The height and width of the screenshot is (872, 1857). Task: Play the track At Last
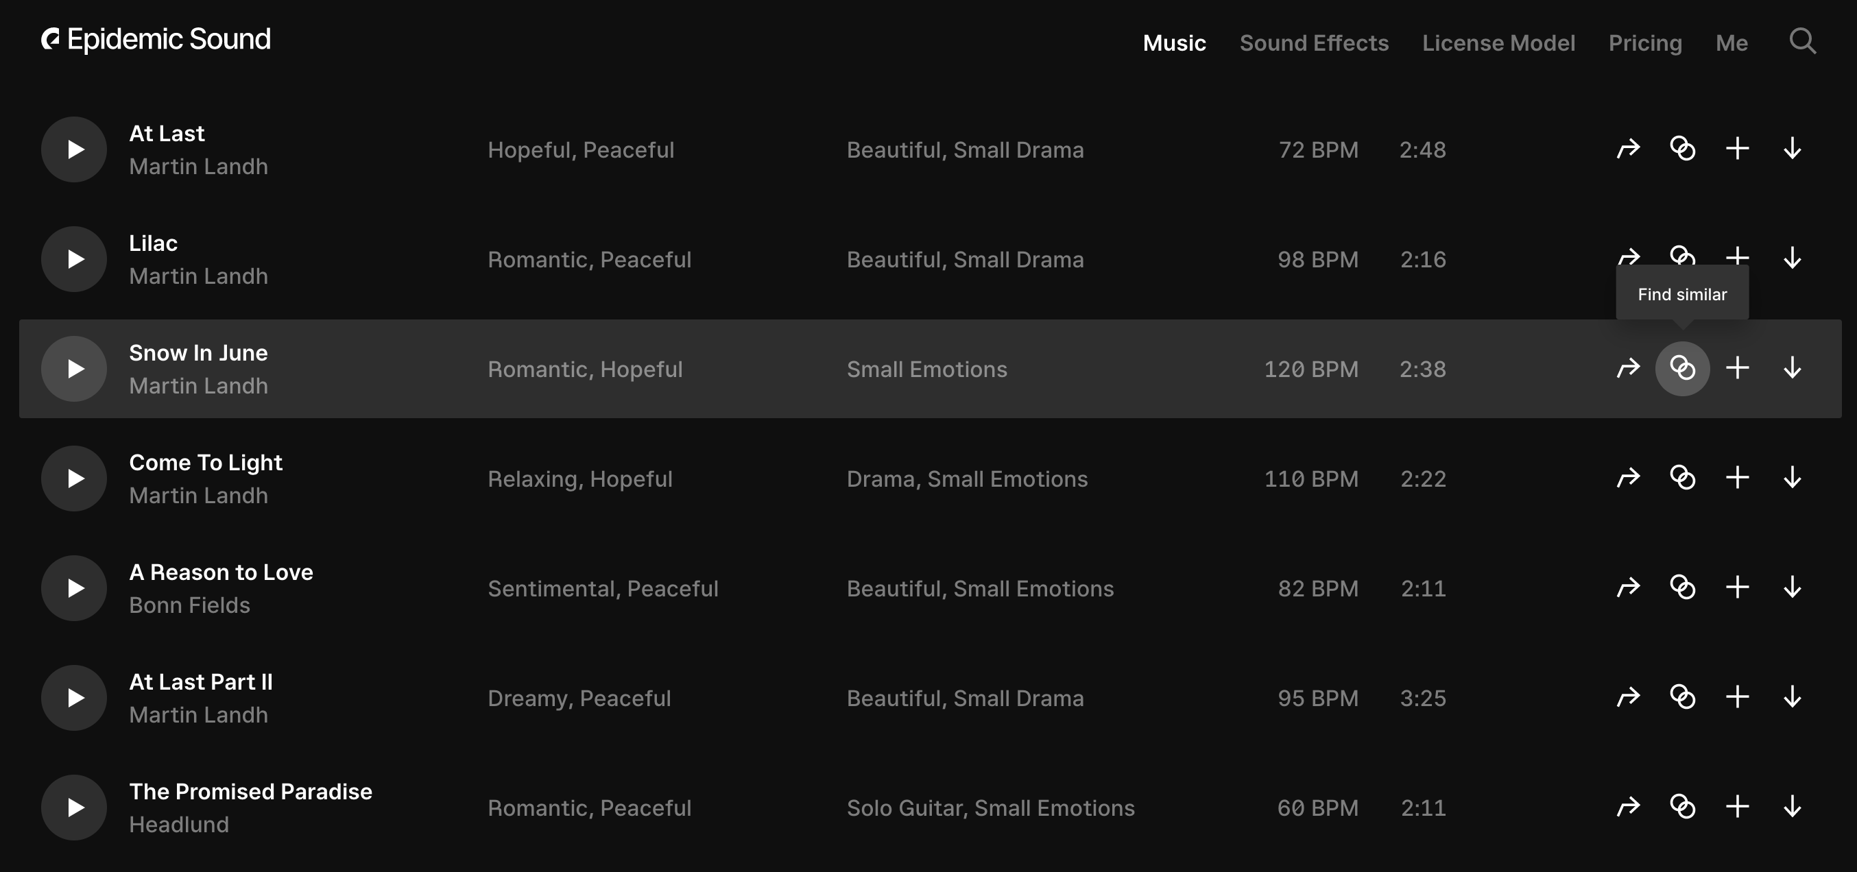(74, 149)
